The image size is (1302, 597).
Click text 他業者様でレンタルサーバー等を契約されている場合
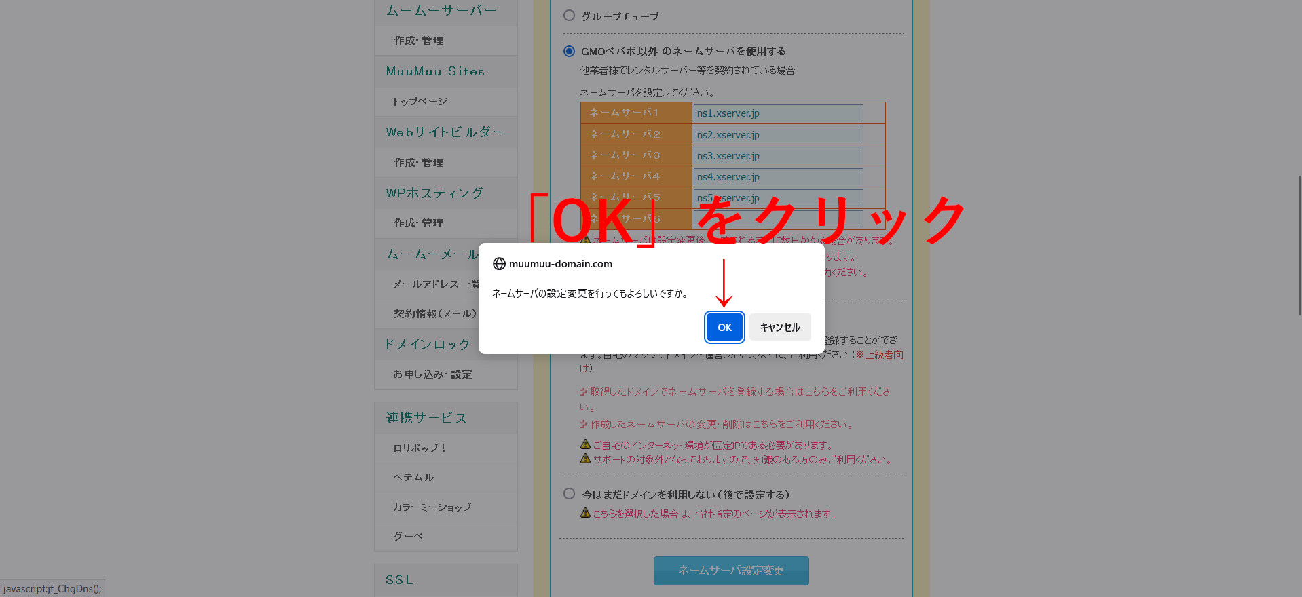tap(687, 70)
